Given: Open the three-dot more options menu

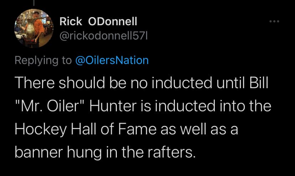Looking at the screenshot, I should click(x=274, y=21).
